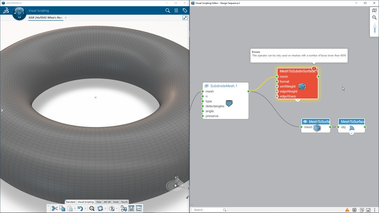Click the grid panel icon in the action bar
The width and height of the screenshot is (379, 213).
pyautogui.click(x=131, y=208)
